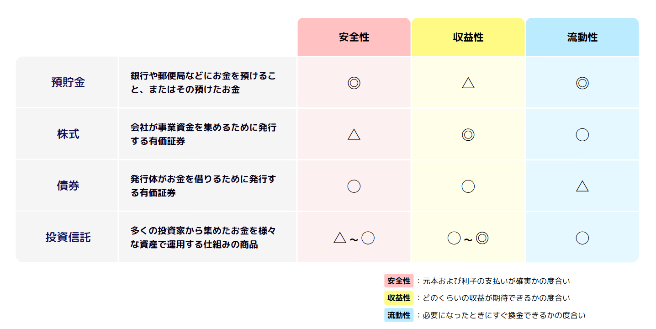Click the circle symbol for 債券 収益性

pos(468,186)
